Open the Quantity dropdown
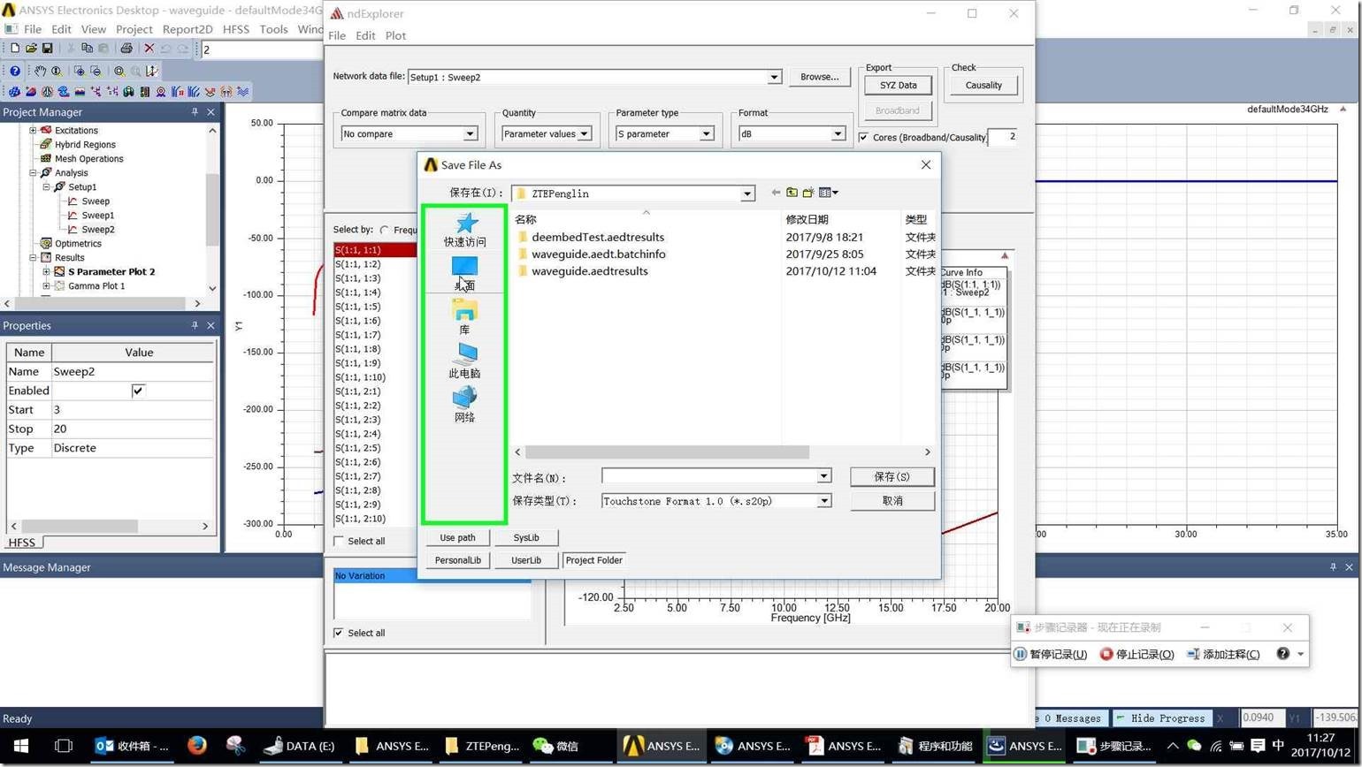Viewport: 1362px width, 767px height. tap(584, 133)
